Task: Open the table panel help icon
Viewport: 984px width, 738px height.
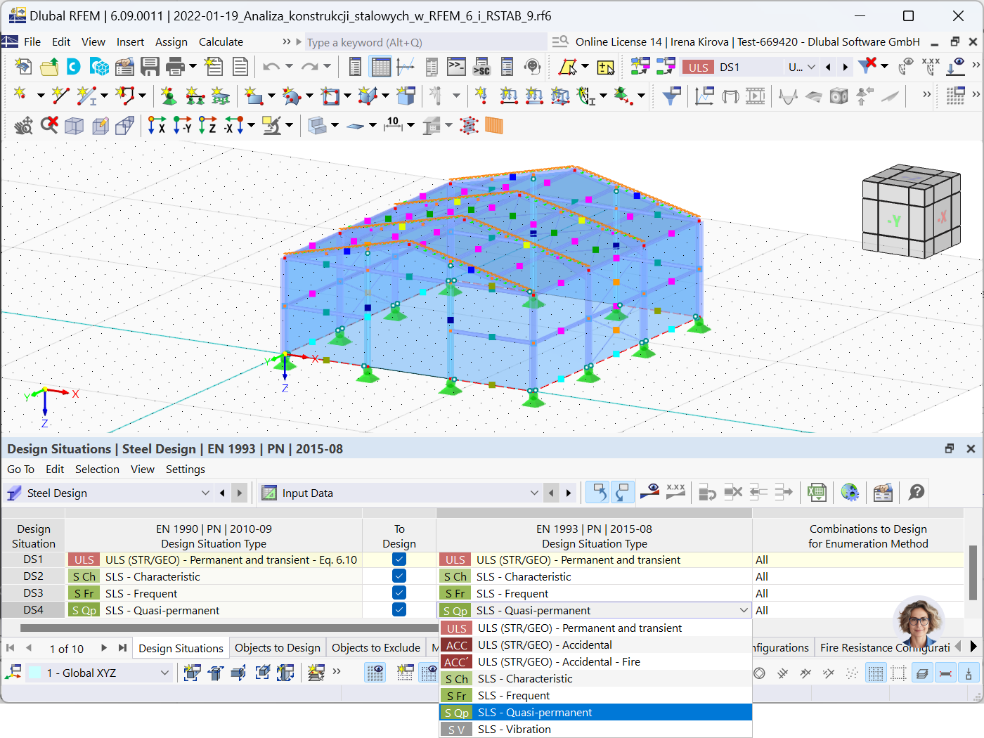Action: point(916,493)
